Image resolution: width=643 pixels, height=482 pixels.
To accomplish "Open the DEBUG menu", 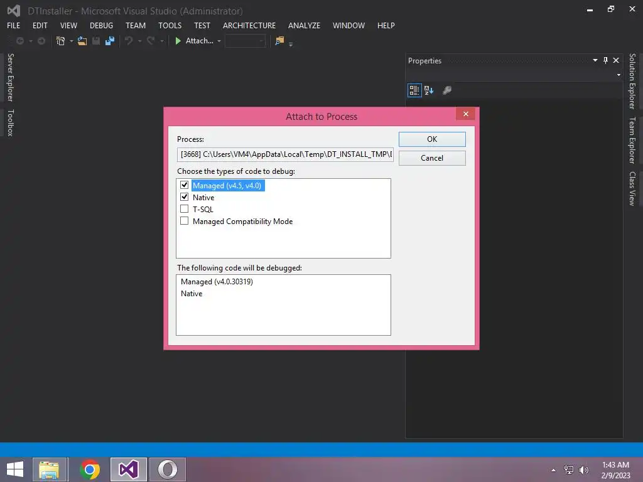I will (x=101, y=25).
